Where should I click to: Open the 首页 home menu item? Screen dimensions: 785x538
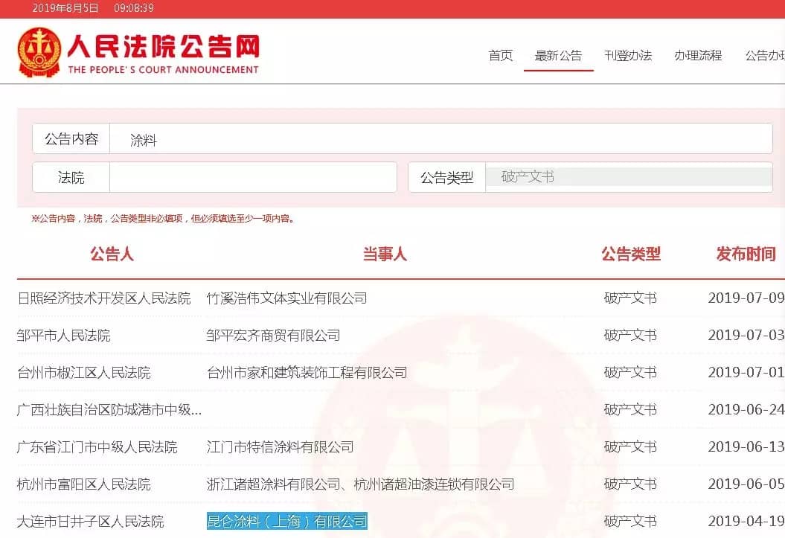(x=500, y=56)
